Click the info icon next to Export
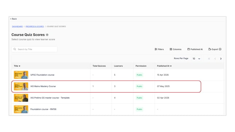The width and height of the screenshot is (235, 132). point(220,49)
